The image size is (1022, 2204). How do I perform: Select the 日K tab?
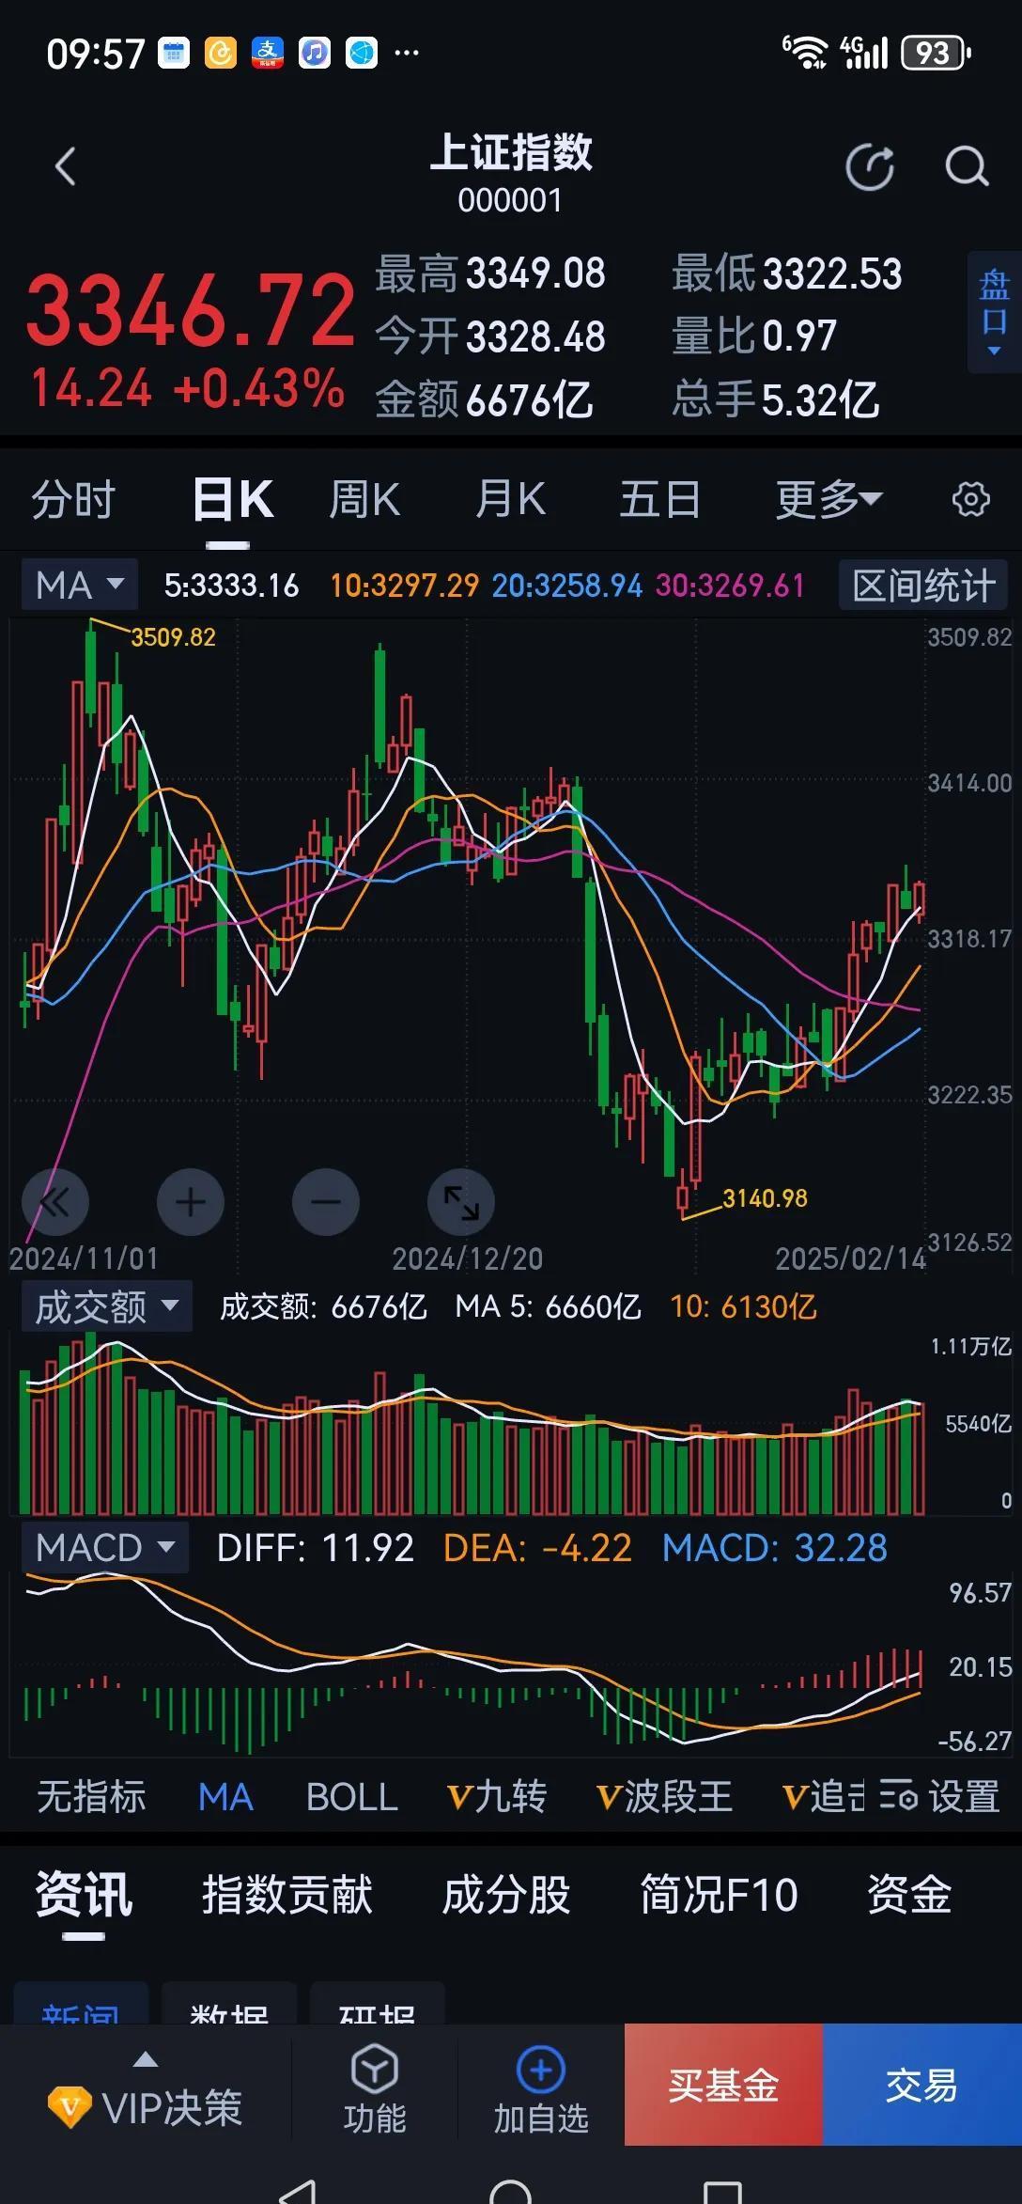pos(231,499)
